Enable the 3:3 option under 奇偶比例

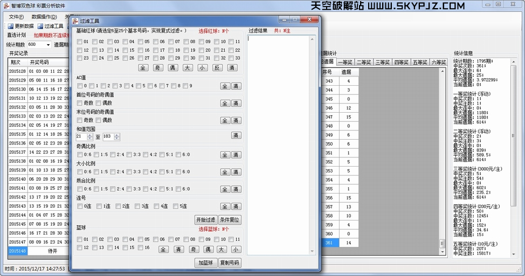(x=129, y=154)
